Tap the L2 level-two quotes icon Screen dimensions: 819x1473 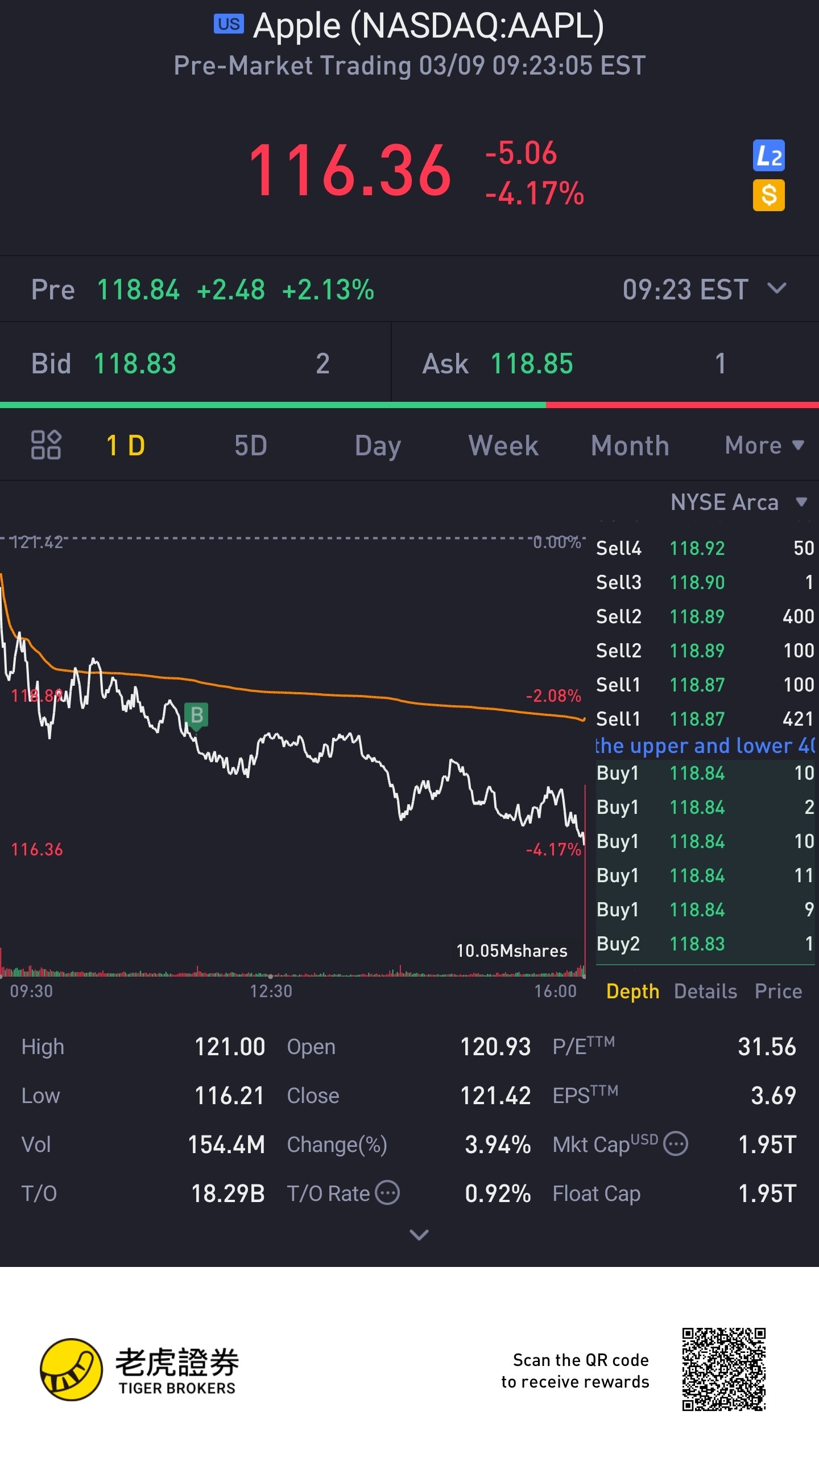pyautogui.click(x=768, y=155)
